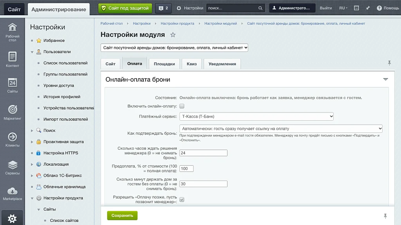Click the settings gear at sidebar bottom
Viewport: 401px width, 225px height.
click(x=12, y=218)
